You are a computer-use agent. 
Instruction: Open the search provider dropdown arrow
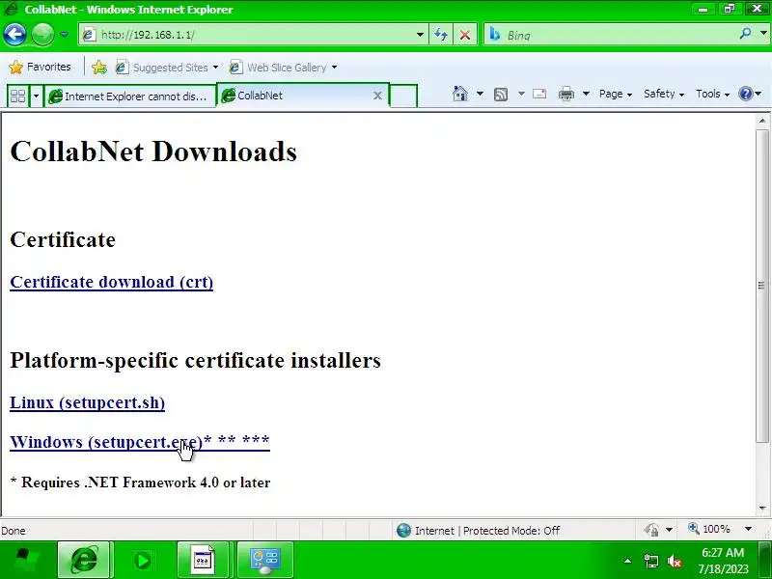[x=763, y=34]
